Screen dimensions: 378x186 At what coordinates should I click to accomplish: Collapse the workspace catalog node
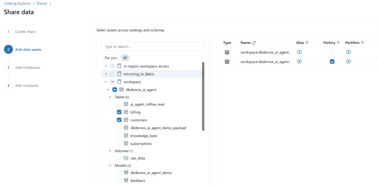coord(105,82)
